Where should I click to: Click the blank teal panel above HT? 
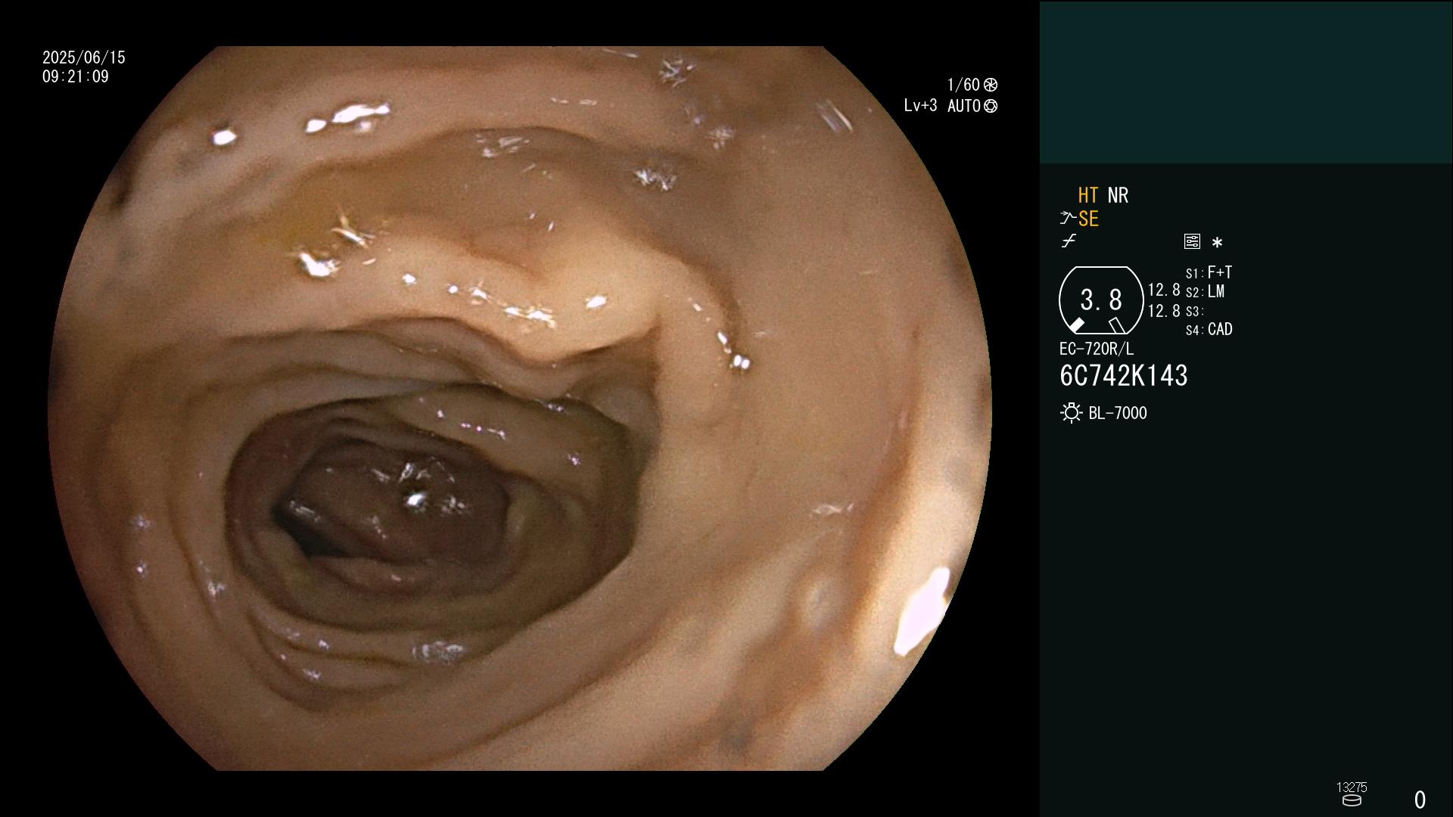(1246, 82)
